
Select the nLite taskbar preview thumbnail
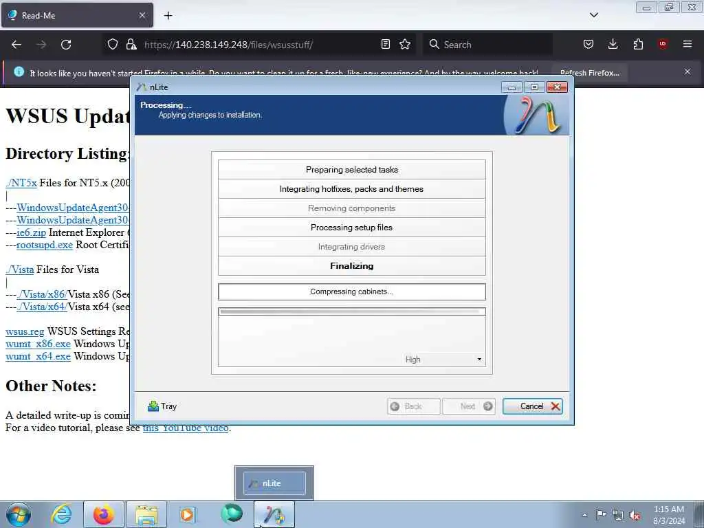coord(274,483)
